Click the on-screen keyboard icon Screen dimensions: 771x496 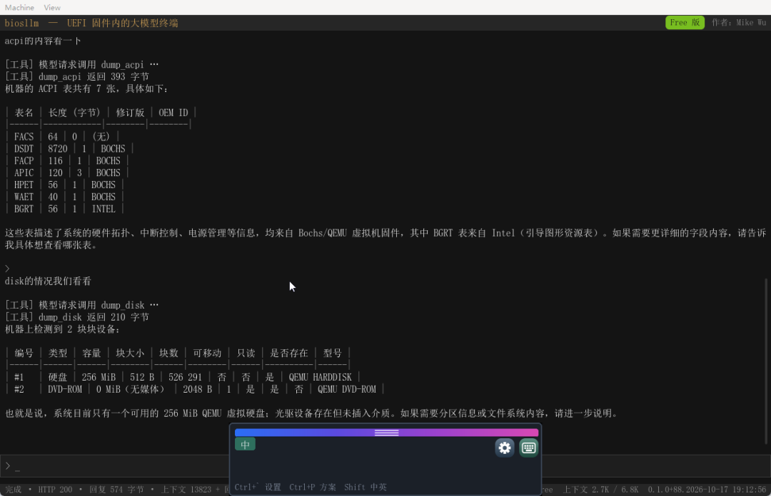[x=528, y=448]
